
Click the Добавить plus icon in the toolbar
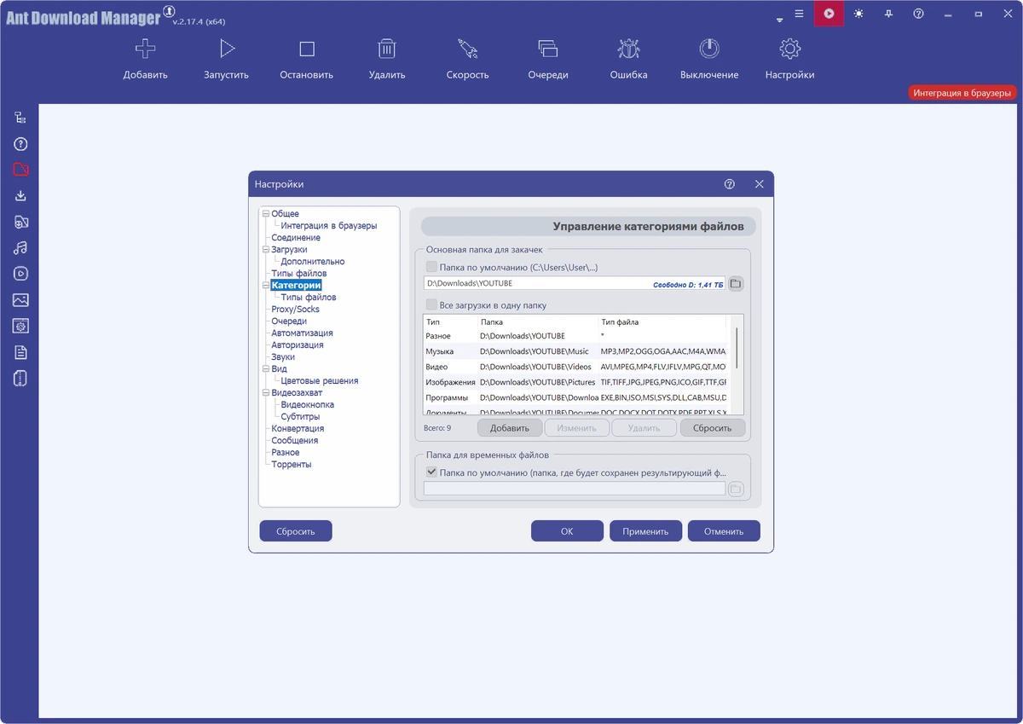coord(145,49)
